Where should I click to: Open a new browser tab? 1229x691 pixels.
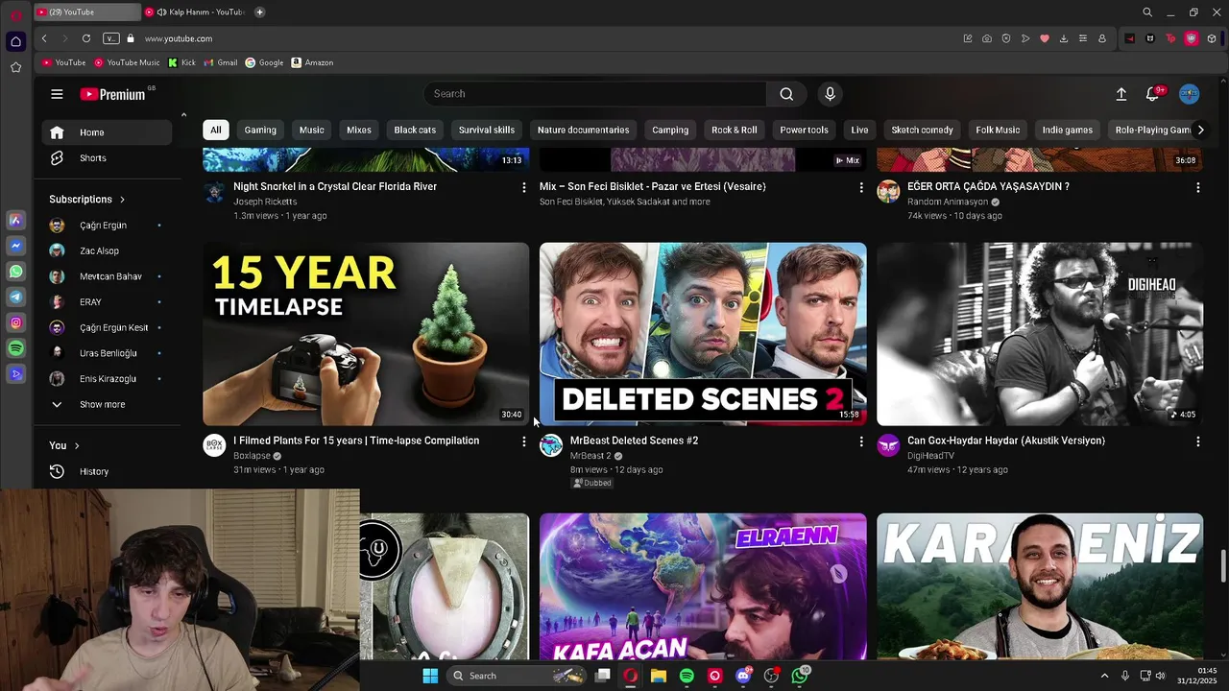(259, 12)
